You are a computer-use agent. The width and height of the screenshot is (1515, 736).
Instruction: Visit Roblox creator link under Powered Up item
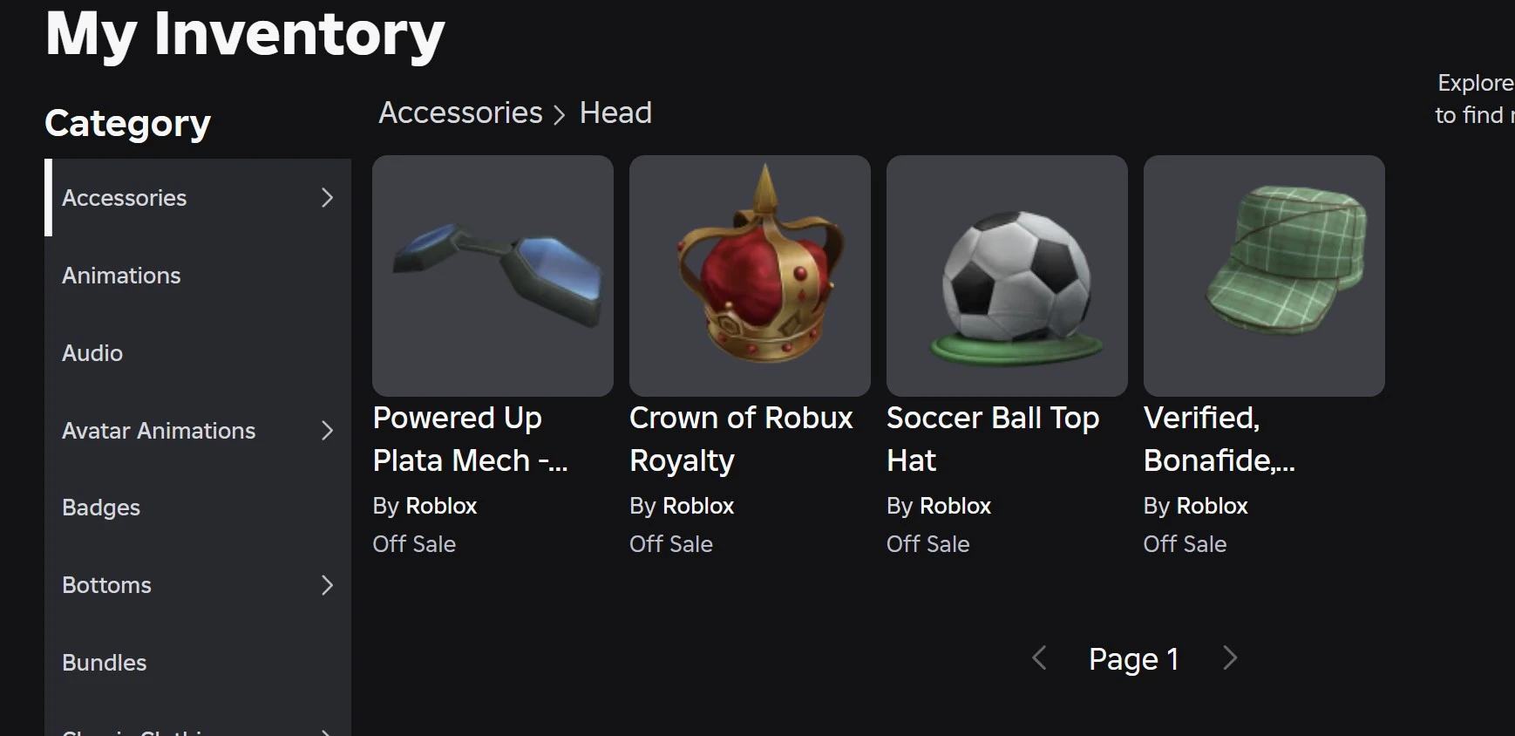coord(442,506)
